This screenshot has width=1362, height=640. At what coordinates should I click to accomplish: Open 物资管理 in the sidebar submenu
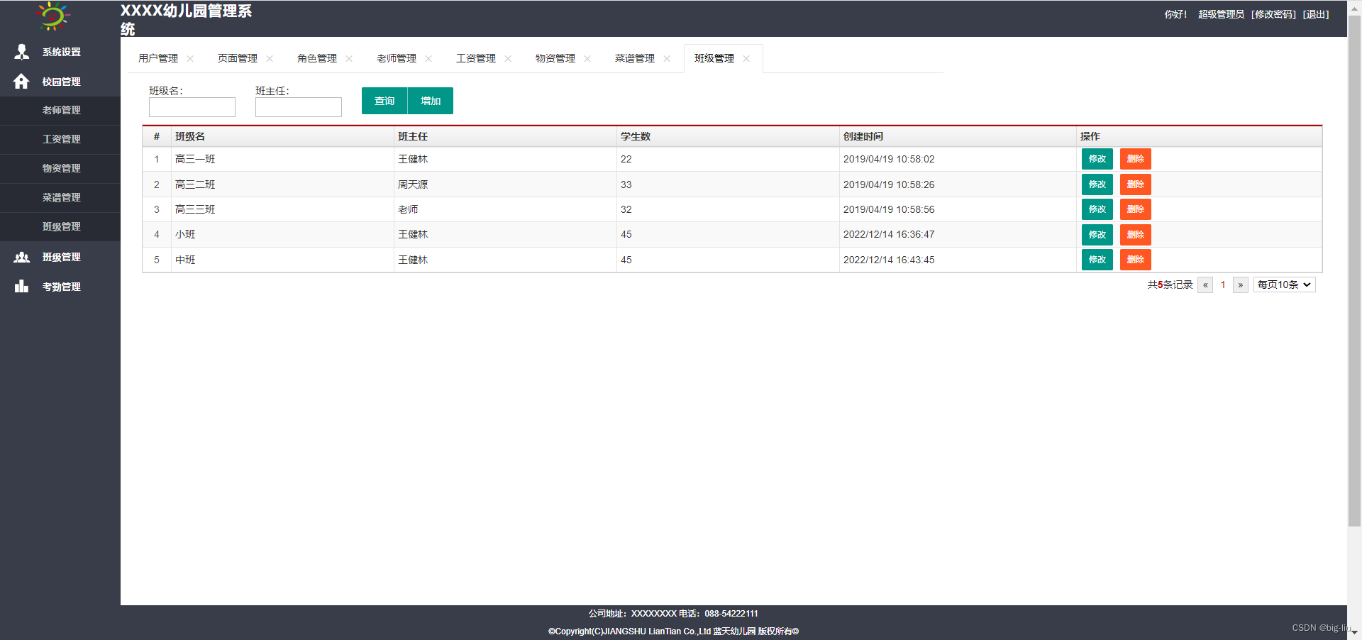[x=60, y=169]
